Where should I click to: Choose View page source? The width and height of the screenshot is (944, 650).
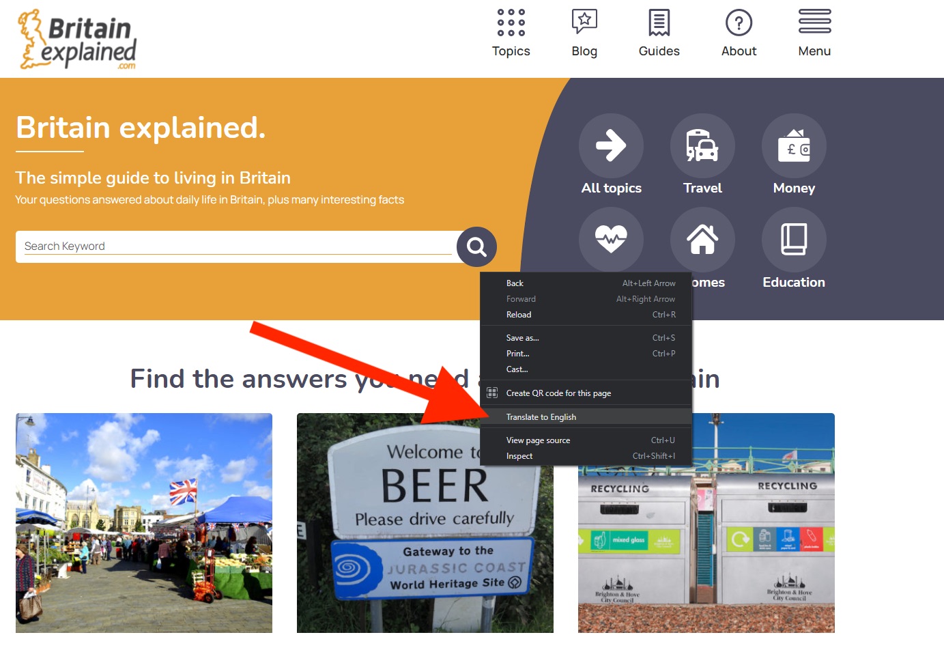click(x=586, y=440)
